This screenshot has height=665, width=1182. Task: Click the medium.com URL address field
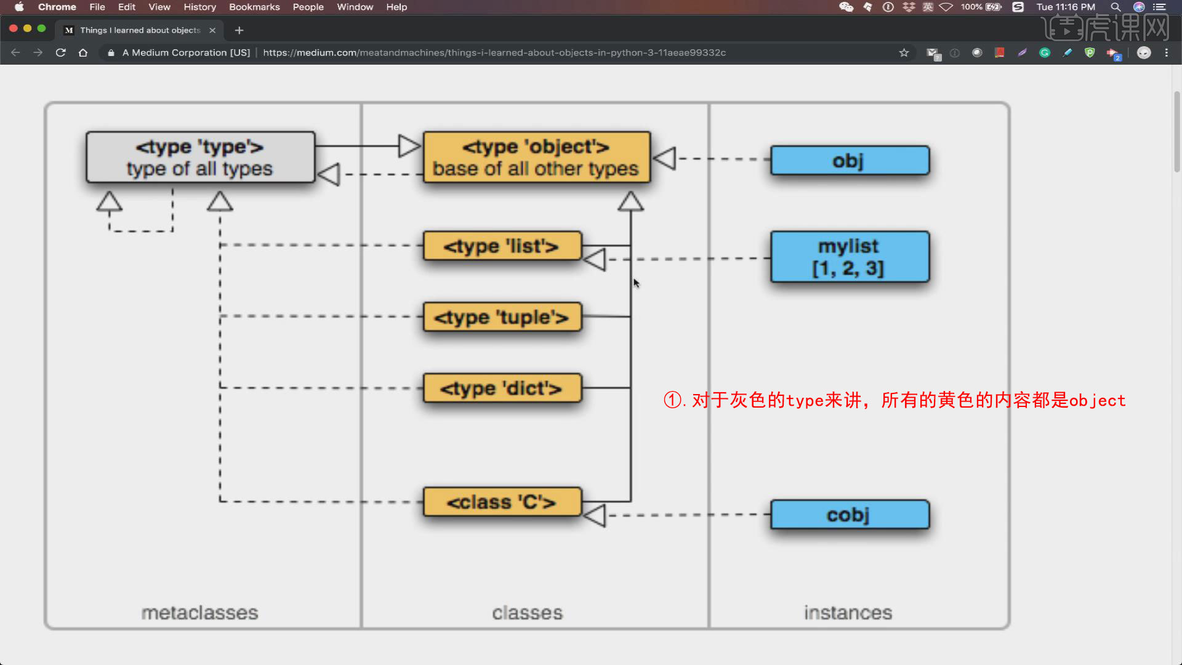pyautogui.click(x=494, y=53)
